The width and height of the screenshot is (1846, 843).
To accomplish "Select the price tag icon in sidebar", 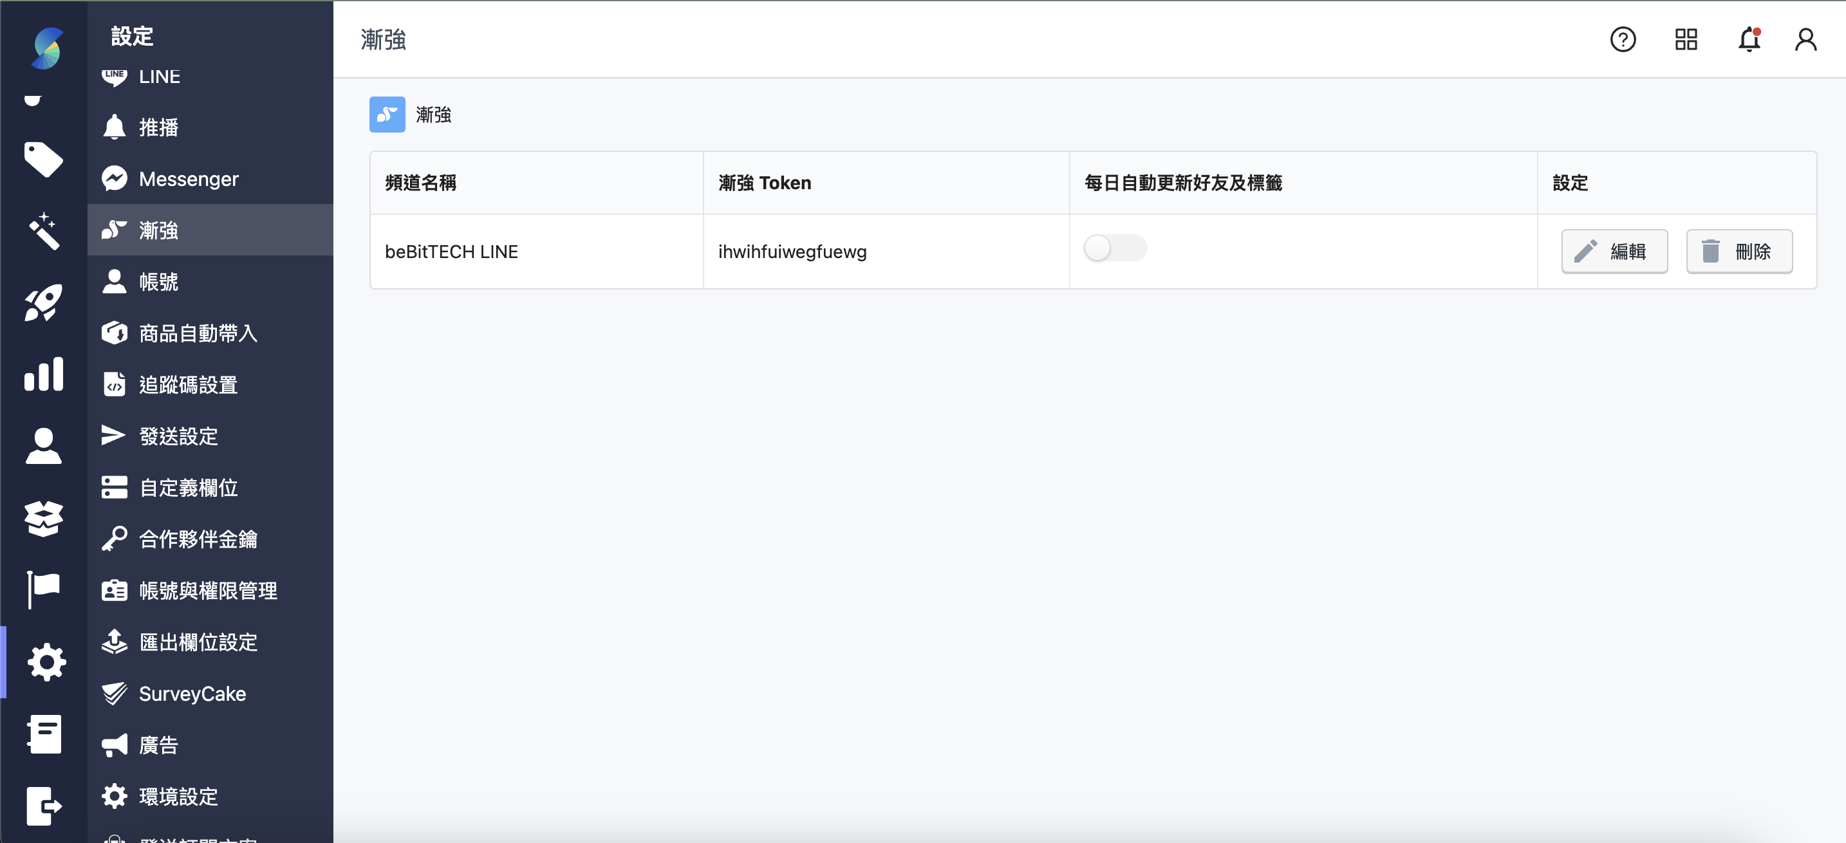I will coord(44,160).
